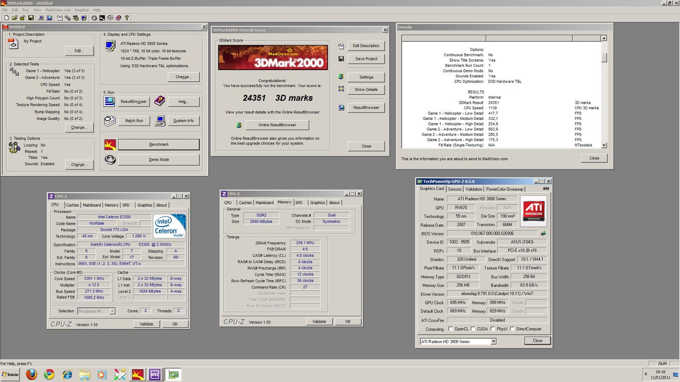This screenshot has height=382, width=680.
Task: Open the Validation tab in GPU-Z
Action: 473,189
